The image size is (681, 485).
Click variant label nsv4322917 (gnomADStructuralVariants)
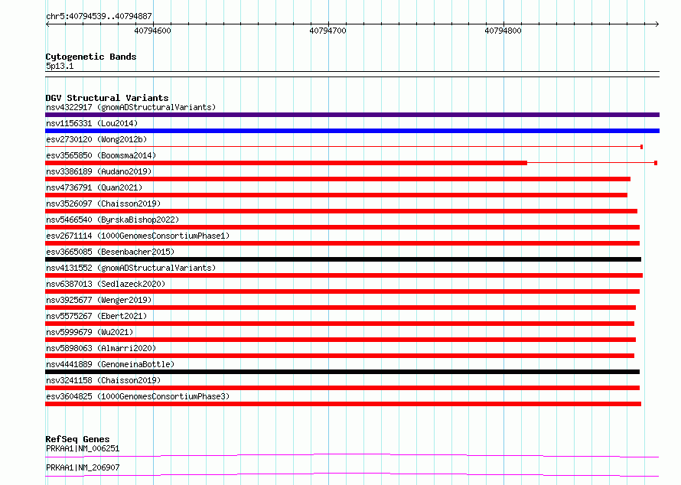pyautogui.click(x=131, y=107)
